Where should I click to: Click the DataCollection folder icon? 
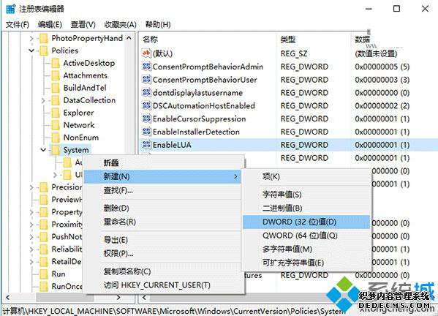[x=56, y=100]
